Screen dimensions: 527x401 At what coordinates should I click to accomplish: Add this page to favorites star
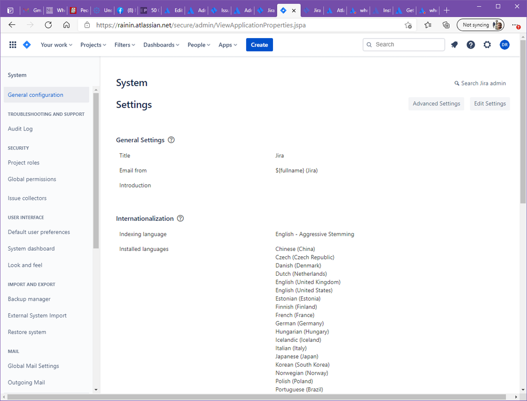(x=408, y=25)
